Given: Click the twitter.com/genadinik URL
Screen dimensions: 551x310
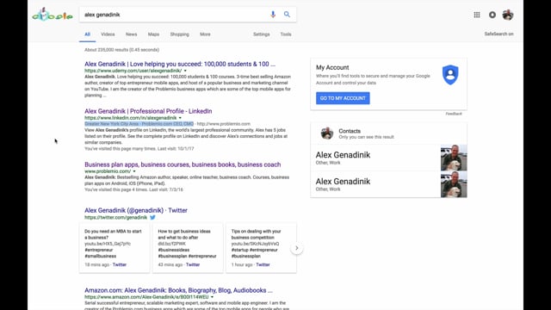Looking at the screenshot, I should (115, 217).
